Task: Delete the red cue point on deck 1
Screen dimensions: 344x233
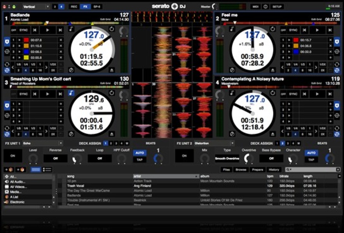Action: click(x=61, y=40)
